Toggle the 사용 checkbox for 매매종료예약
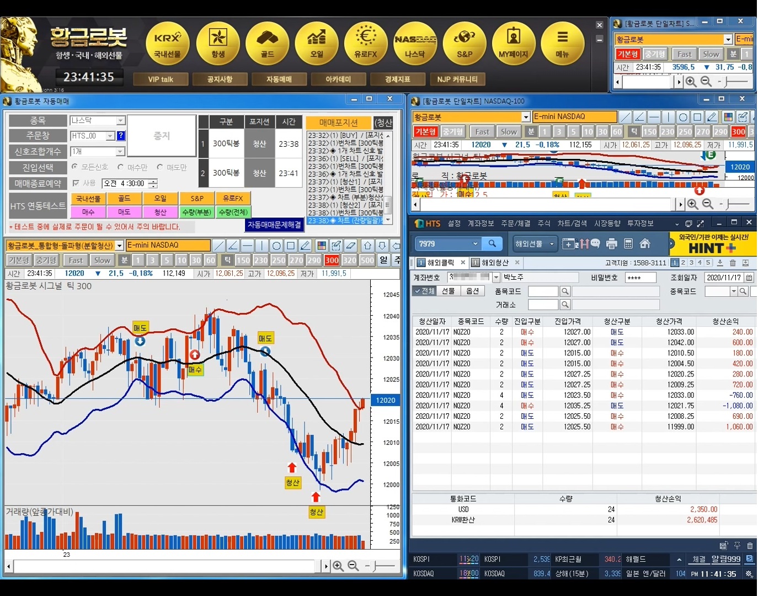 pyautogui.click(x=76, y=183)
